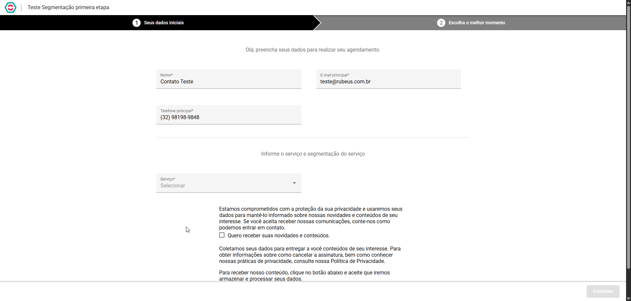Click the stepper chevron arrow divider
This screenshot has height=301, width=631.
point(317,23)
